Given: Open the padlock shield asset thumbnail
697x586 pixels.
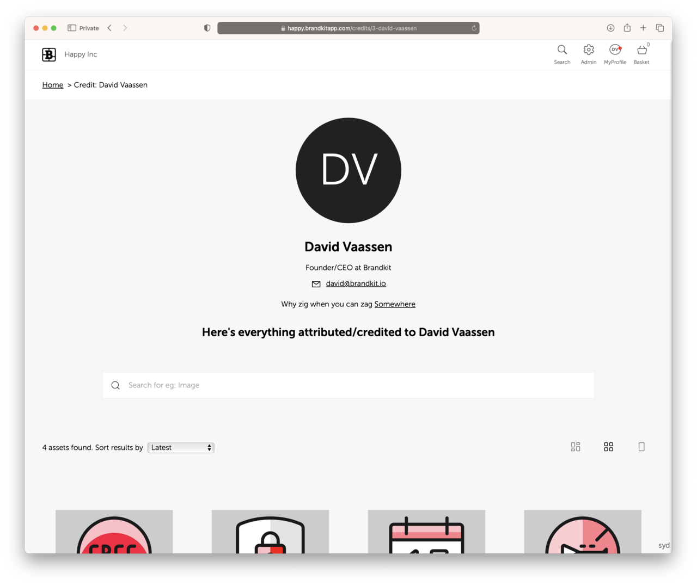Looking at the screenshot, I should pyautogui.click(x=270, y=532).
